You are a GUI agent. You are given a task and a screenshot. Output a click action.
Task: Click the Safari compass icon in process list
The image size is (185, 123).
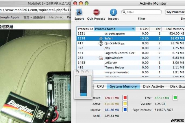(101, 38)
